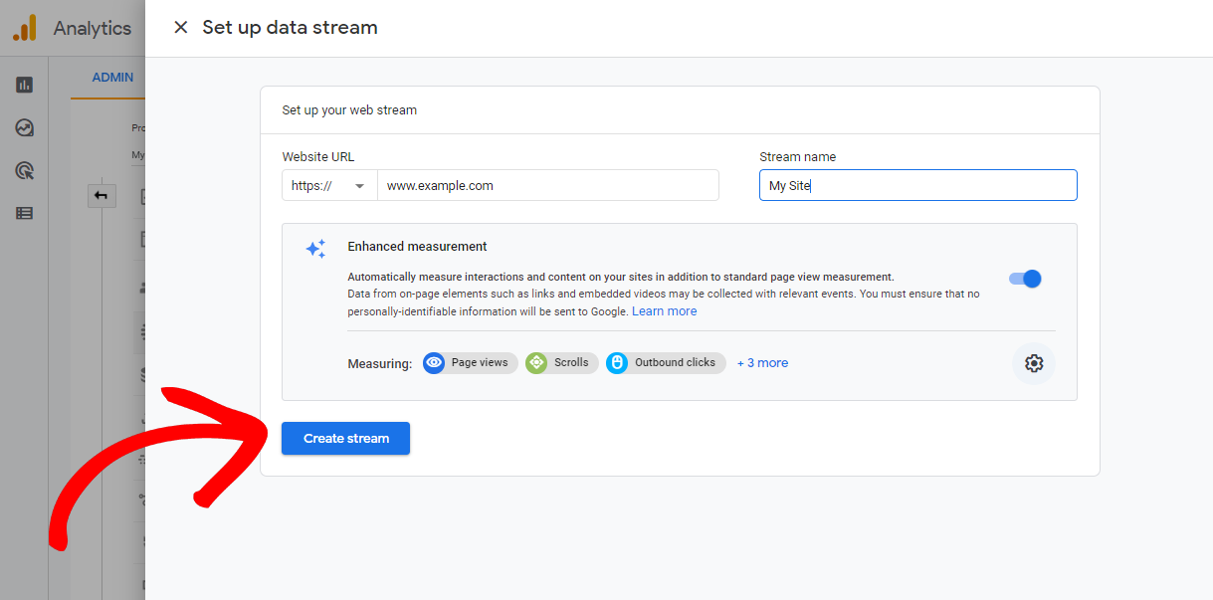Expand the '+ 3 more' measurements list
The image size is (1213, 600).
point(762,363)
